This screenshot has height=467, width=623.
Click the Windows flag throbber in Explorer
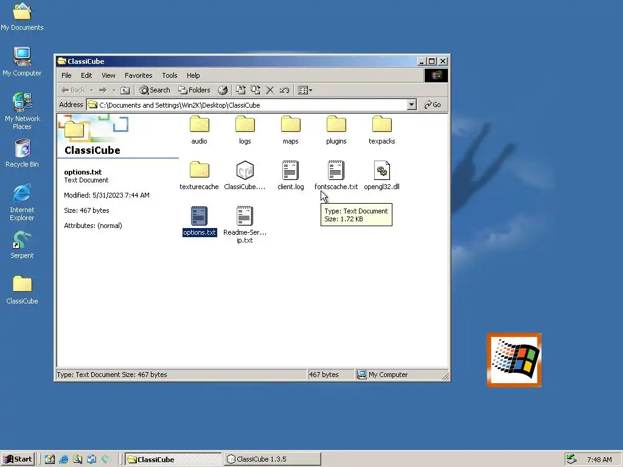(x=436, y=75)
